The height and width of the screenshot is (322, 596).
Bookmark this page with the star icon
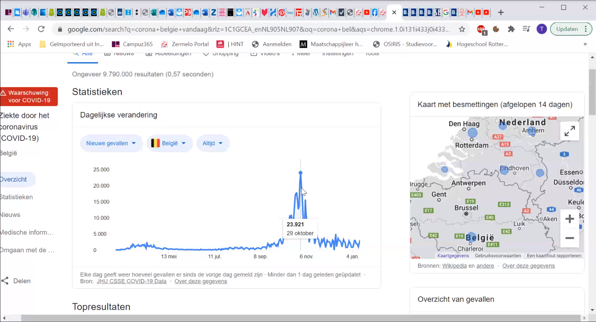click(x=462, y=29)
